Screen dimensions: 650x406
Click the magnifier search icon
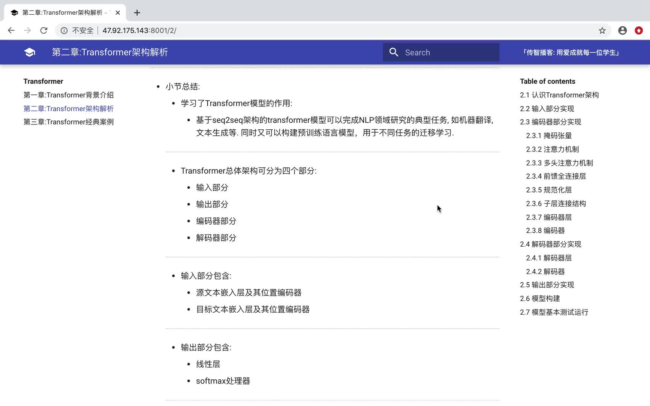coord(394,52)
